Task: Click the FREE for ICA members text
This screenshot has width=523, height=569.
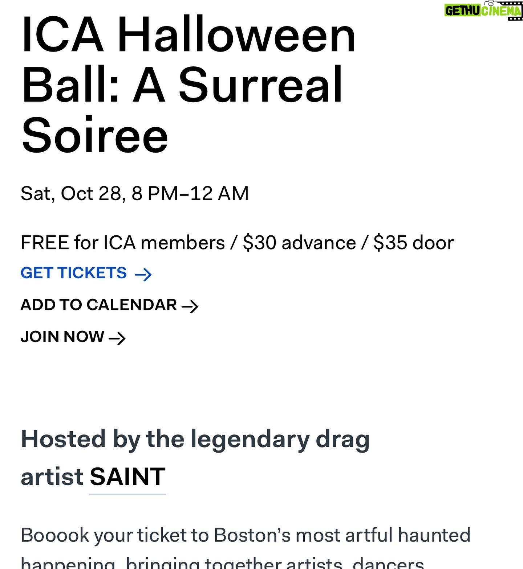Action: 123,243
